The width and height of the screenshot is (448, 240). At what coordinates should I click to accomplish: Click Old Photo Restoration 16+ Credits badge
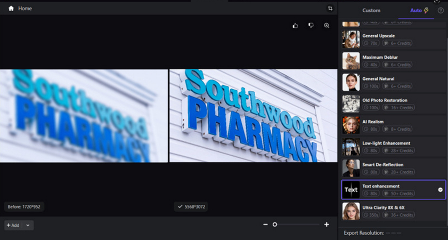[x=398, y=108]
